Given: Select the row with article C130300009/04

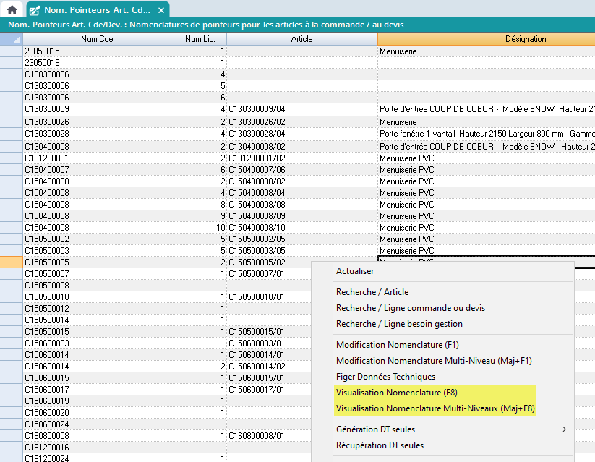Looking at the screenshot, I should point(262,109).
